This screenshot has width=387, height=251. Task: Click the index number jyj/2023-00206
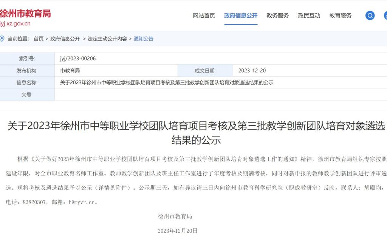(x=78, y=59)
